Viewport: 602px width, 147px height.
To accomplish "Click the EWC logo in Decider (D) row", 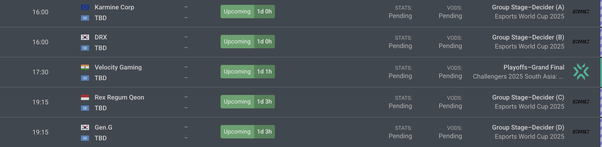I will click(581, 132).
